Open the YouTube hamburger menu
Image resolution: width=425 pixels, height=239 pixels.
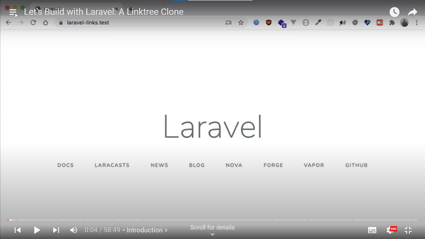13,12
